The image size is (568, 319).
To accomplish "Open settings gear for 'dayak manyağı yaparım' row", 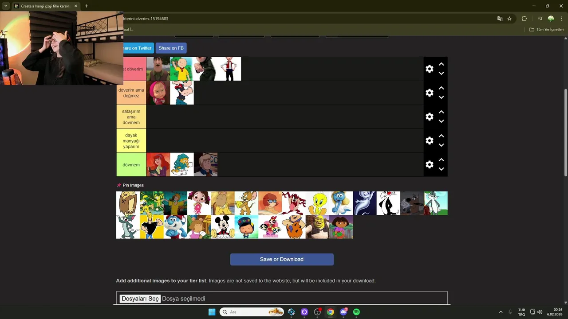I will click(x=429, y=140).
